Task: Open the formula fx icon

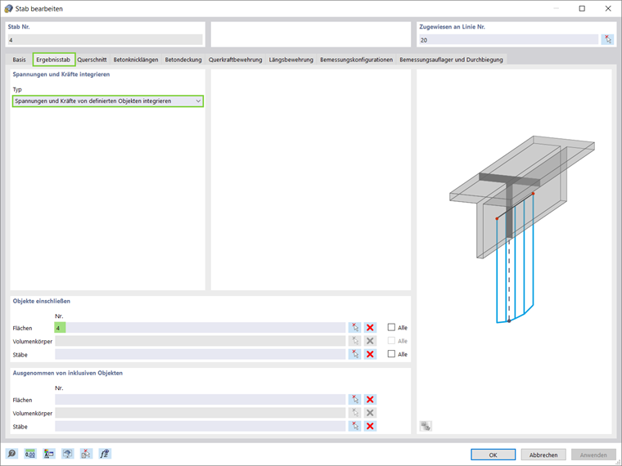Action: 105,454
